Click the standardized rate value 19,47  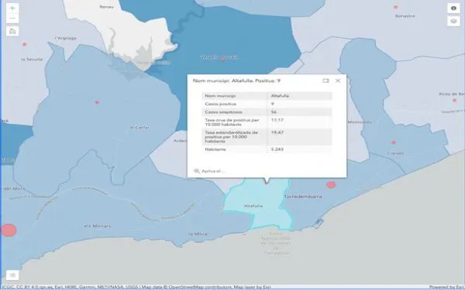277,132
